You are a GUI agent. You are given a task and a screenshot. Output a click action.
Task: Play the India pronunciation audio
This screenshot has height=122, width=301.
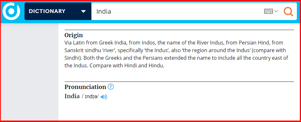coord(104,97)
